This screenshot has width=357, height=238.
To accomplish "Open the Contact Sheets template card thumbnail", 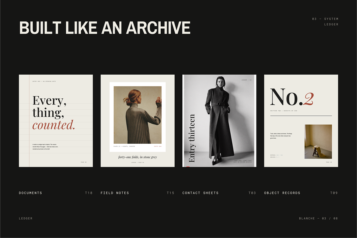I will [219, 121].
